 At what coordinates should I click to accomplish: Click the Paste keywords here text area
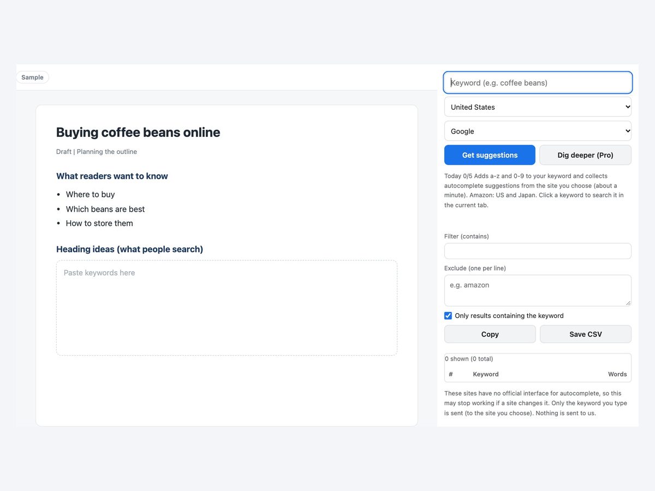227,308
